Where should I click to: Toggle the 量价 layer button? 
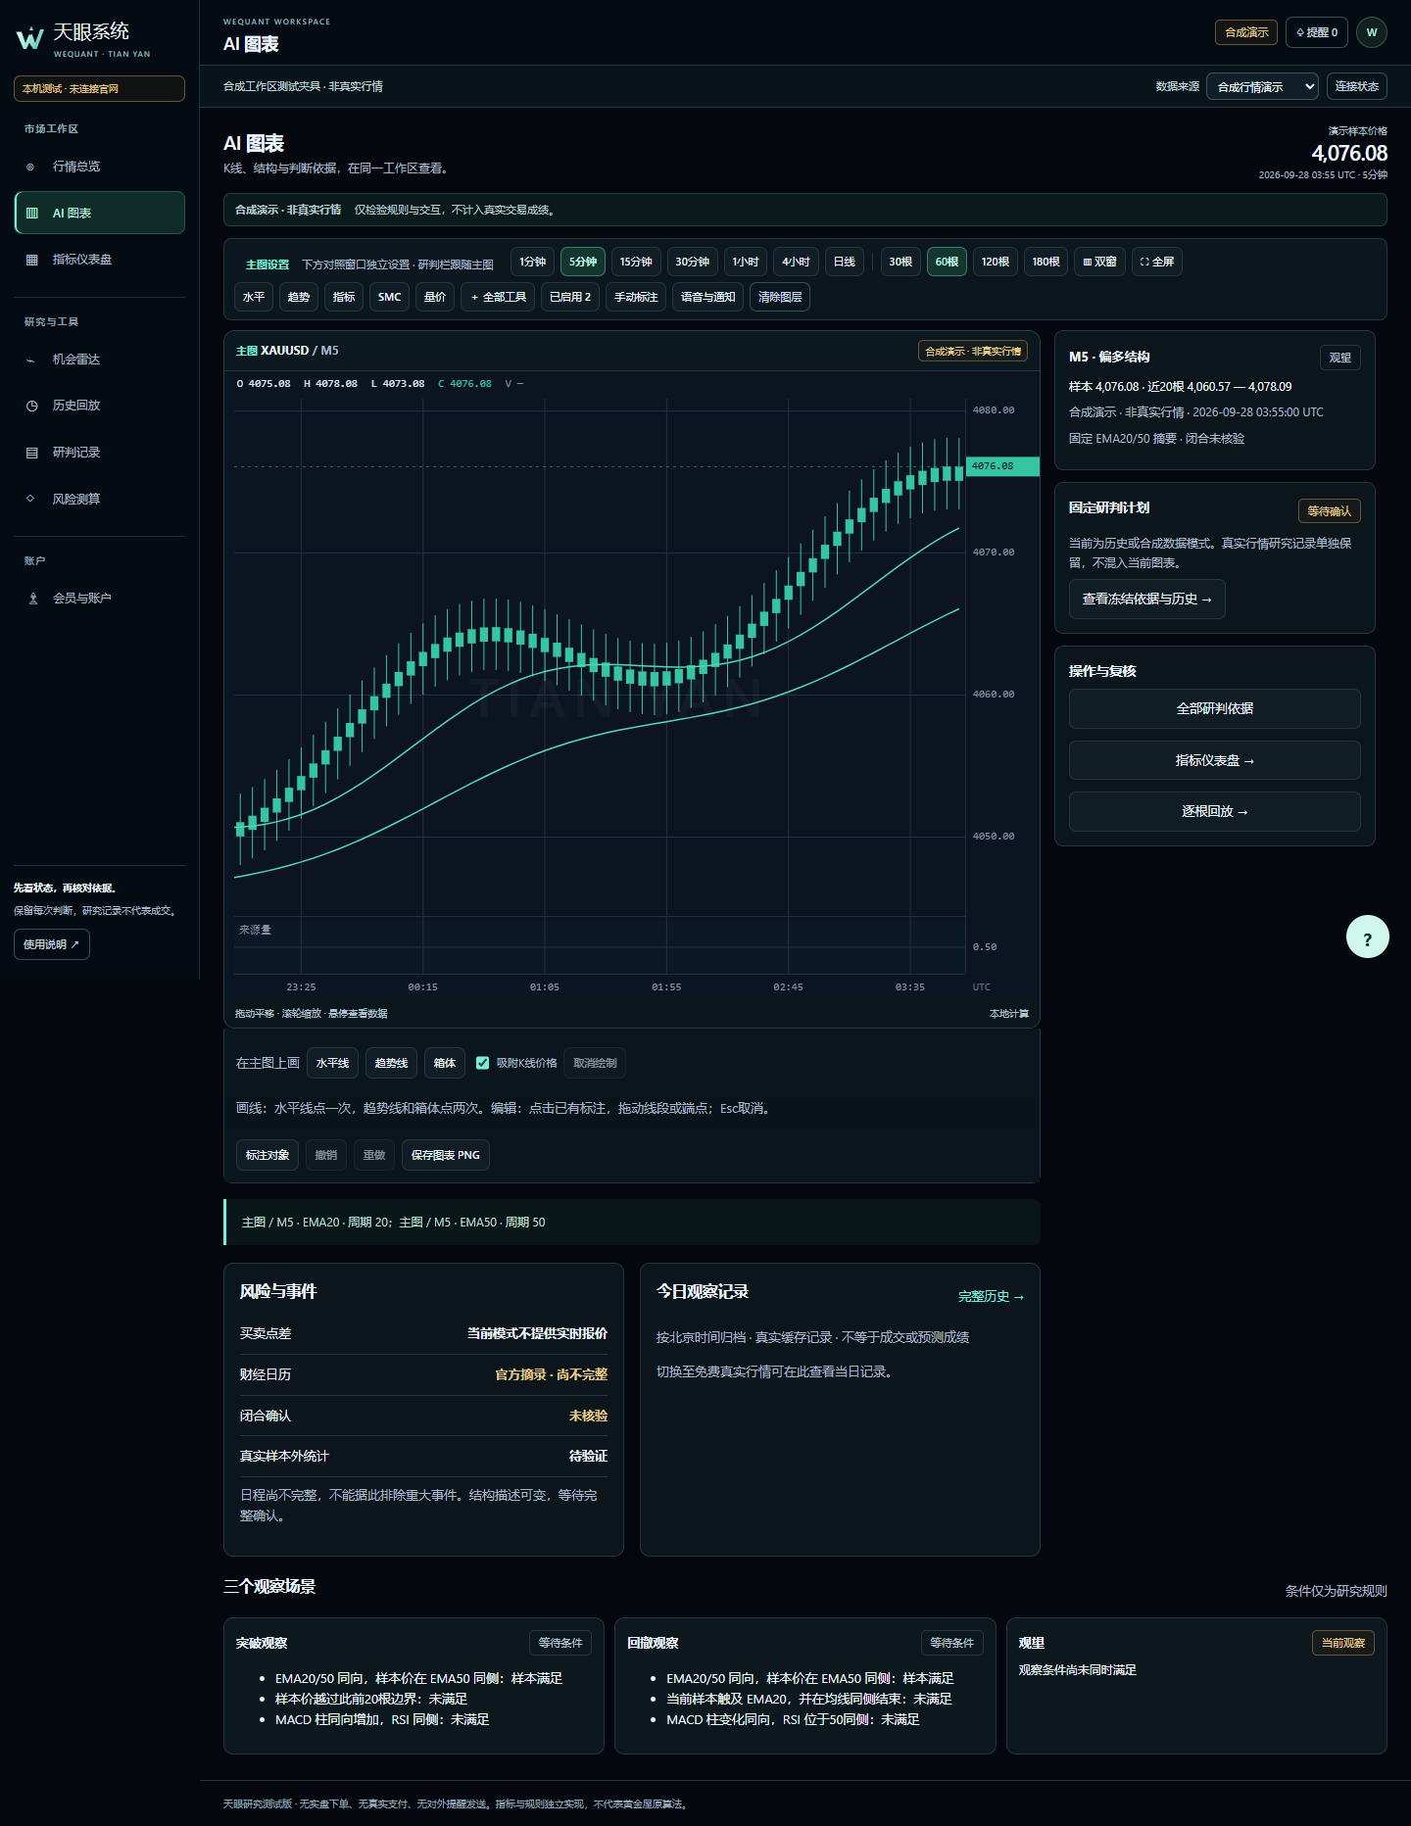pos(435,297)
